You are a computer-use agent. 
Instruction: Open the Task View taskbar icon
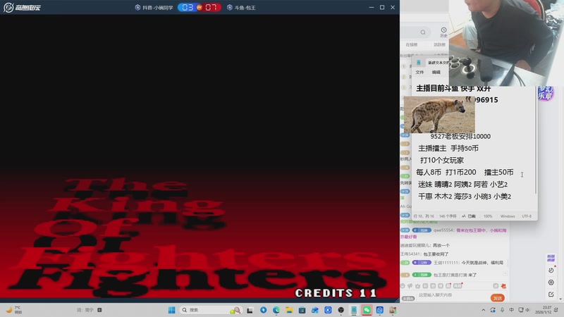pos(250,310)
